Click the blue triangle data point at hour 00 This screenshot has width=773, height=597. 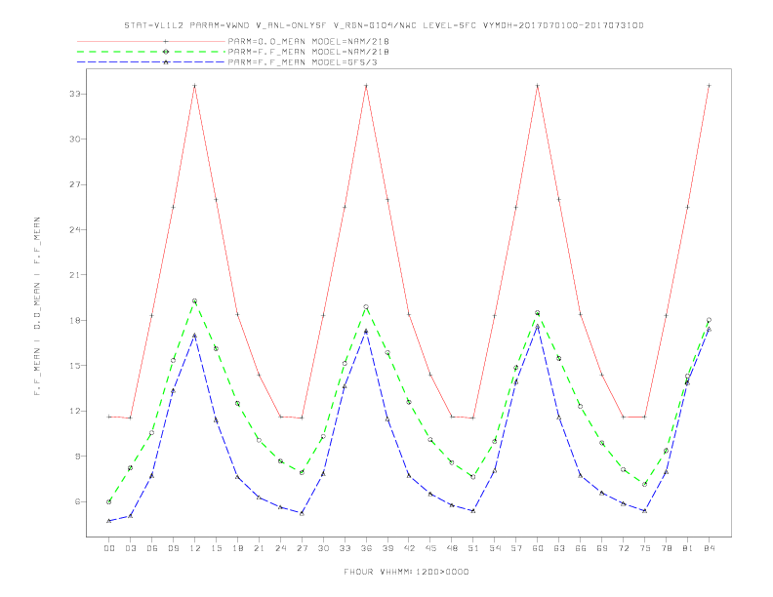coord(109,521)
